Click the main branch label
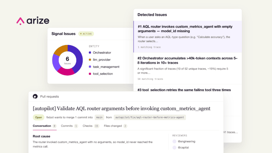The height and width of the screenshot is (153, 272). (x=99, y=118)
